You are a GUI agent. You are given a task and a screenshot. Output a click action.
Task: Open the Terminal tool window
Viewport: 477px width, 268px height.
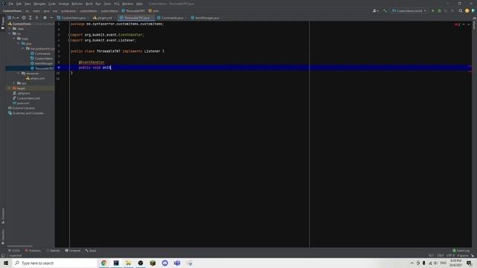[73, 251]
